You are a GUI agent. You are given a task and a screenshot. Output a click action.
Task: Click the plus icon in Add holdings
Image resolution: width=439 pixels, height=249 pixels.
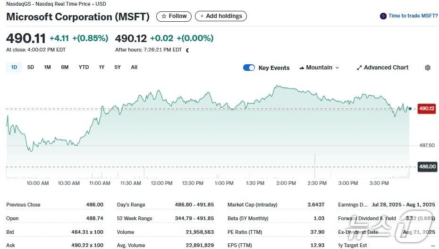click(202, 16)
